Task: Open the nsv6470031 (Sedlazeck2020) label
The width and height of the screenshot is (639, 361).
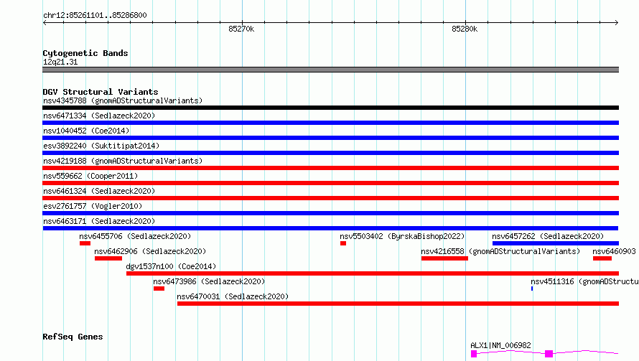Action: [233, 296]
